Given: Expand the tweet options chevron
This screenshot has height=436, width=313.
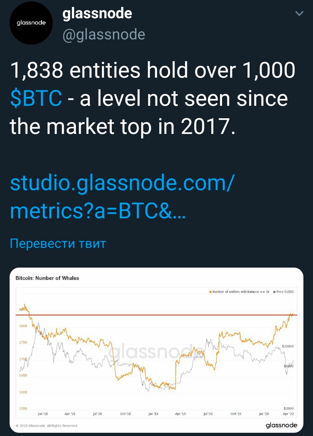Looking at the screenshot, I should [299, 13].
